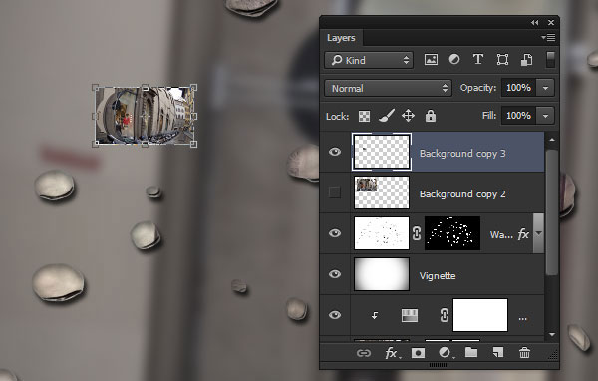Add a layer style fx button
The width and height of the screenshot is (598, 381).
392,353
